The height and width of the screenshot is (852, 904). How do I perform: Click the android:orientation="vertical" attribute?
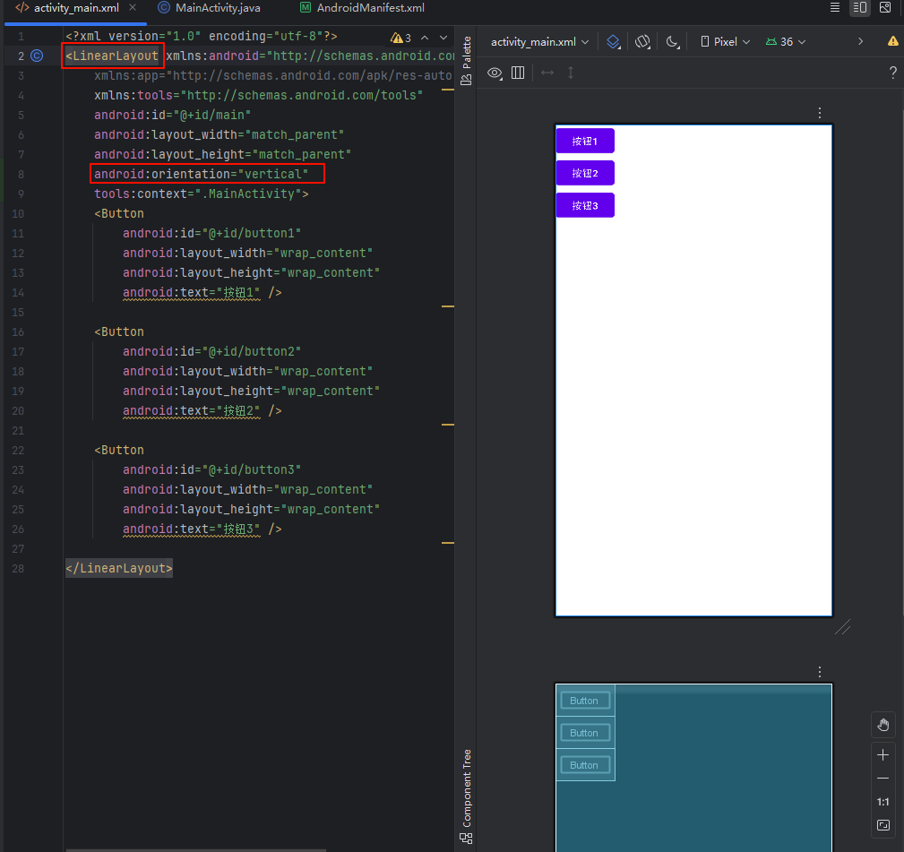201,174
